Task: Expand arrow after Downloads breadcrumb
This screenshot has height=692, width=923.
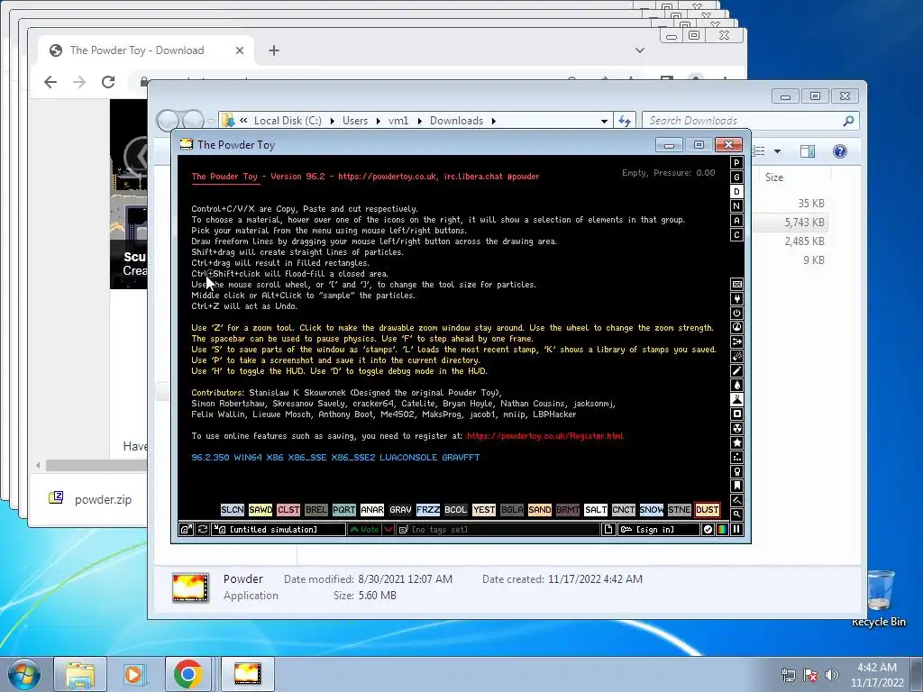Action: coord(493,121)
